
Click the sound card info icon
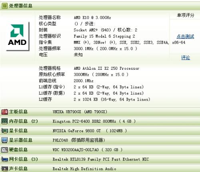(4, 169)
